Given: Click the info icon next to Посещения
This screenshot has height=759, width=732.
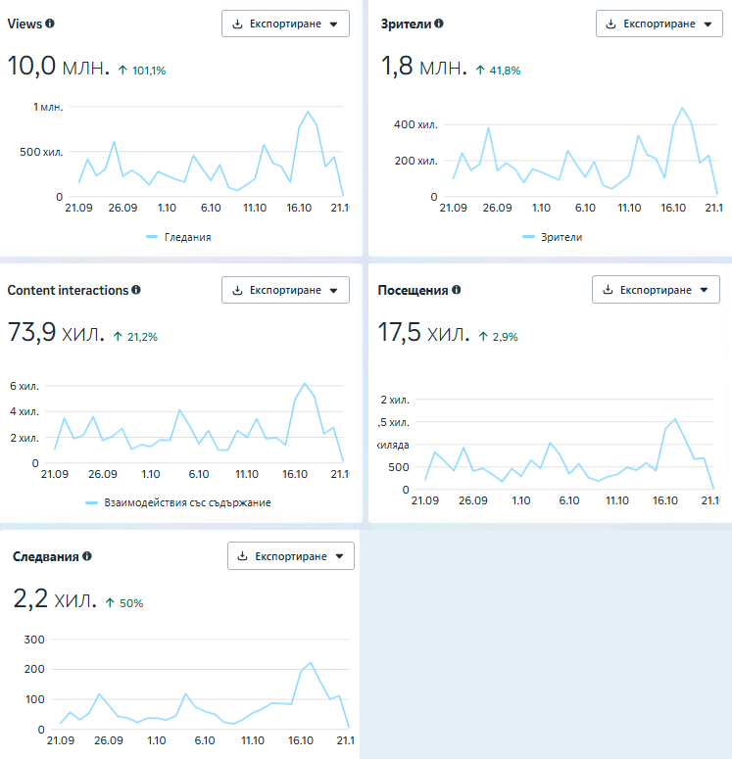Looking at the screenshot, I should 457,290.
